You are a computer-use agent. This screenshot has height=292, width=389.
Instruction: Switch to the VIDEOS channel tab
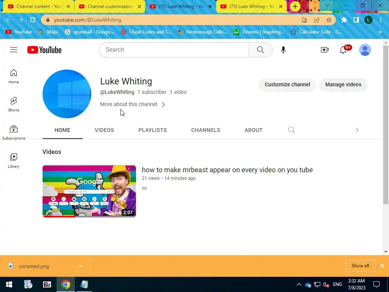(x=104, y=130)
